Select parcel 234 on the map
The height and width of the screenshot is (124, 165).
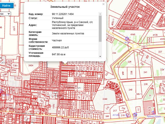coord(114,53)
